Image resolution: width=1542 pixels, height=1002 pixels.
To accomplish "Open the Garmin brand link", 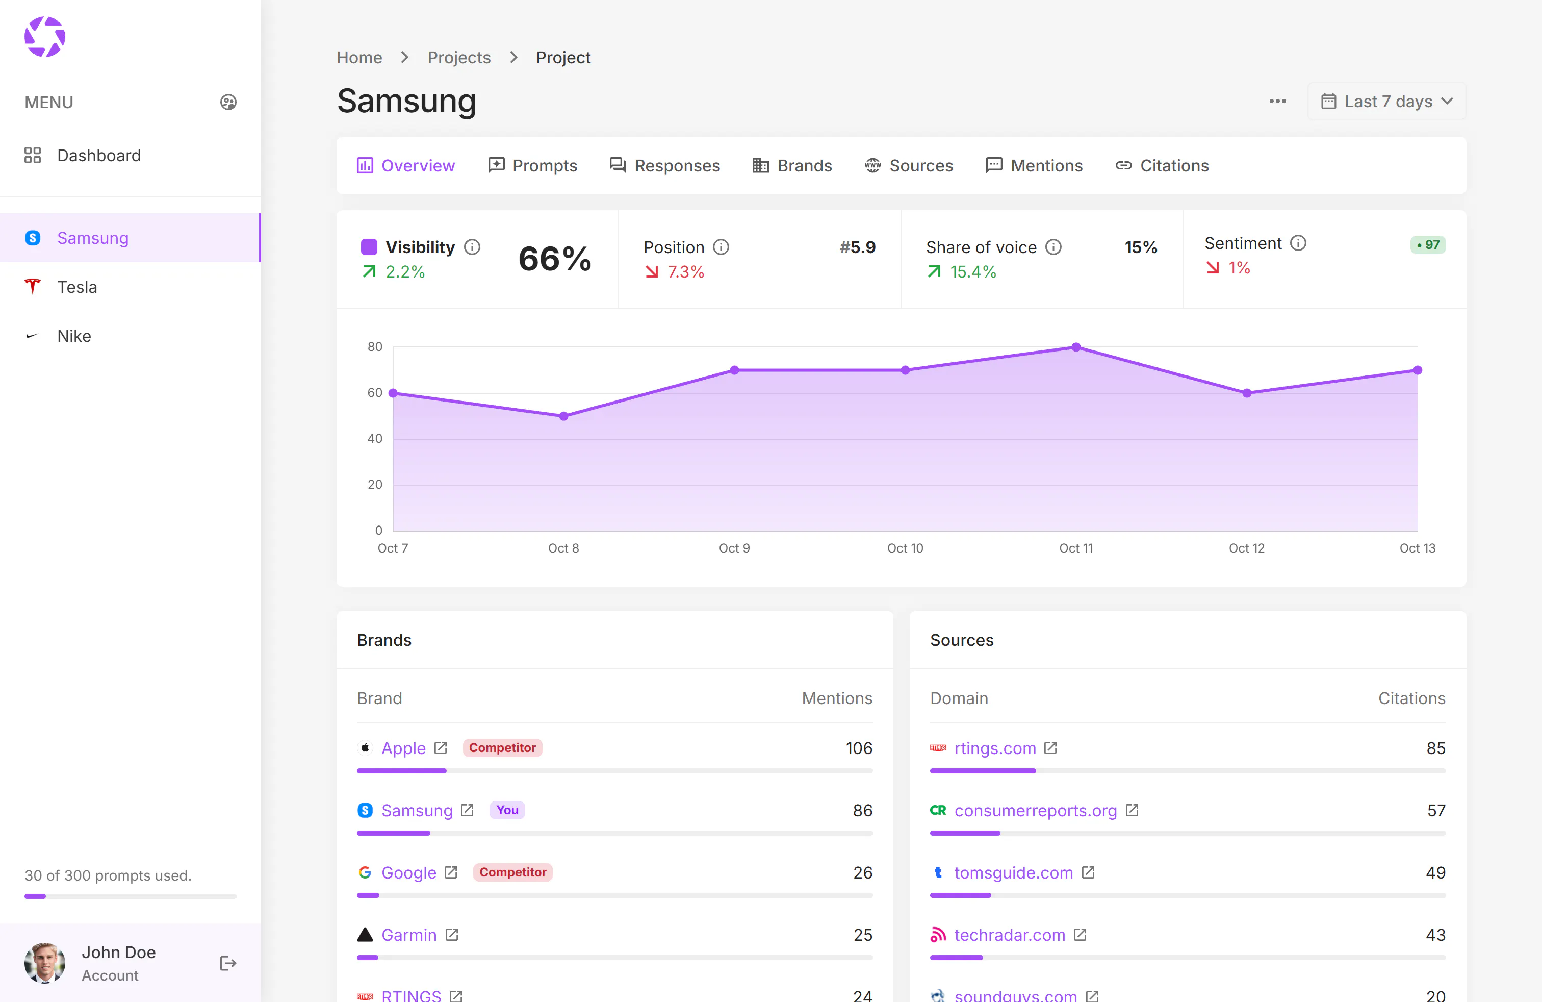I will click(x=409, y=935).
